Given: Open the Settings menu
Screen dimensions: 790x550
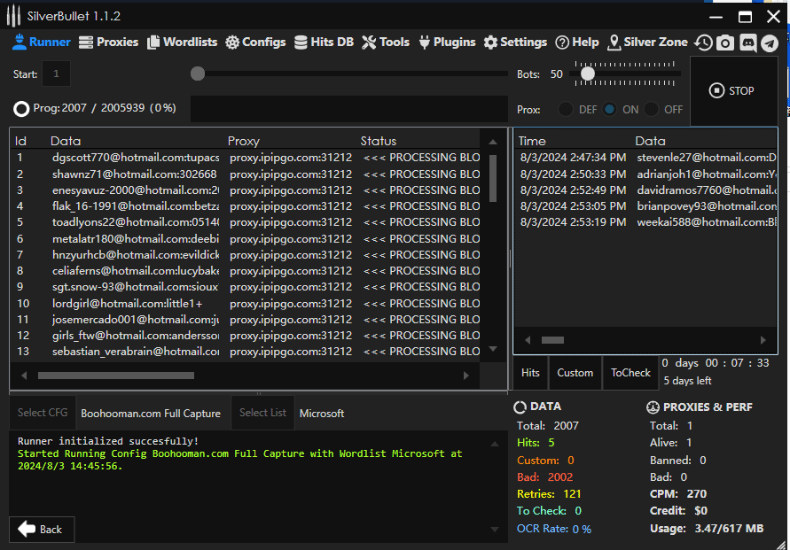Looking at the screenshot, I should [515, 43].
